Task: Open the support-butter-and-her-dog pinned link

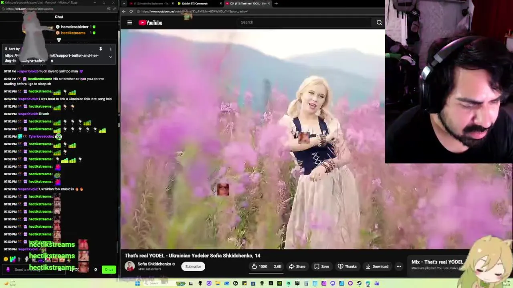Action: (51, 58)
